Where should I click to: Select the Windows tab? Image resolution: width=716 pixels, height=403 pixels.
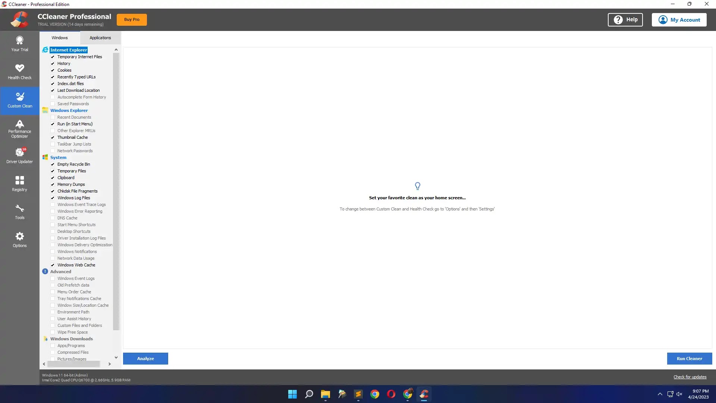pos(60,37)
